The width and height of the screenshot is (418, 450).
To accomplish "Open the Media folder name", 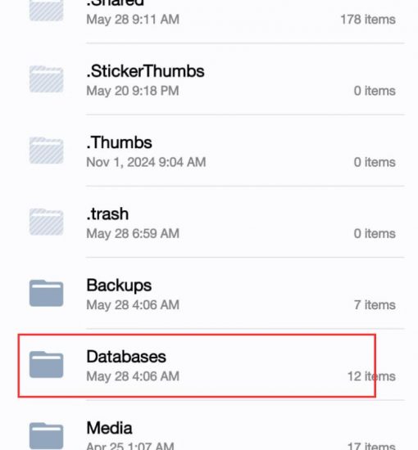I will pos(110,428).
